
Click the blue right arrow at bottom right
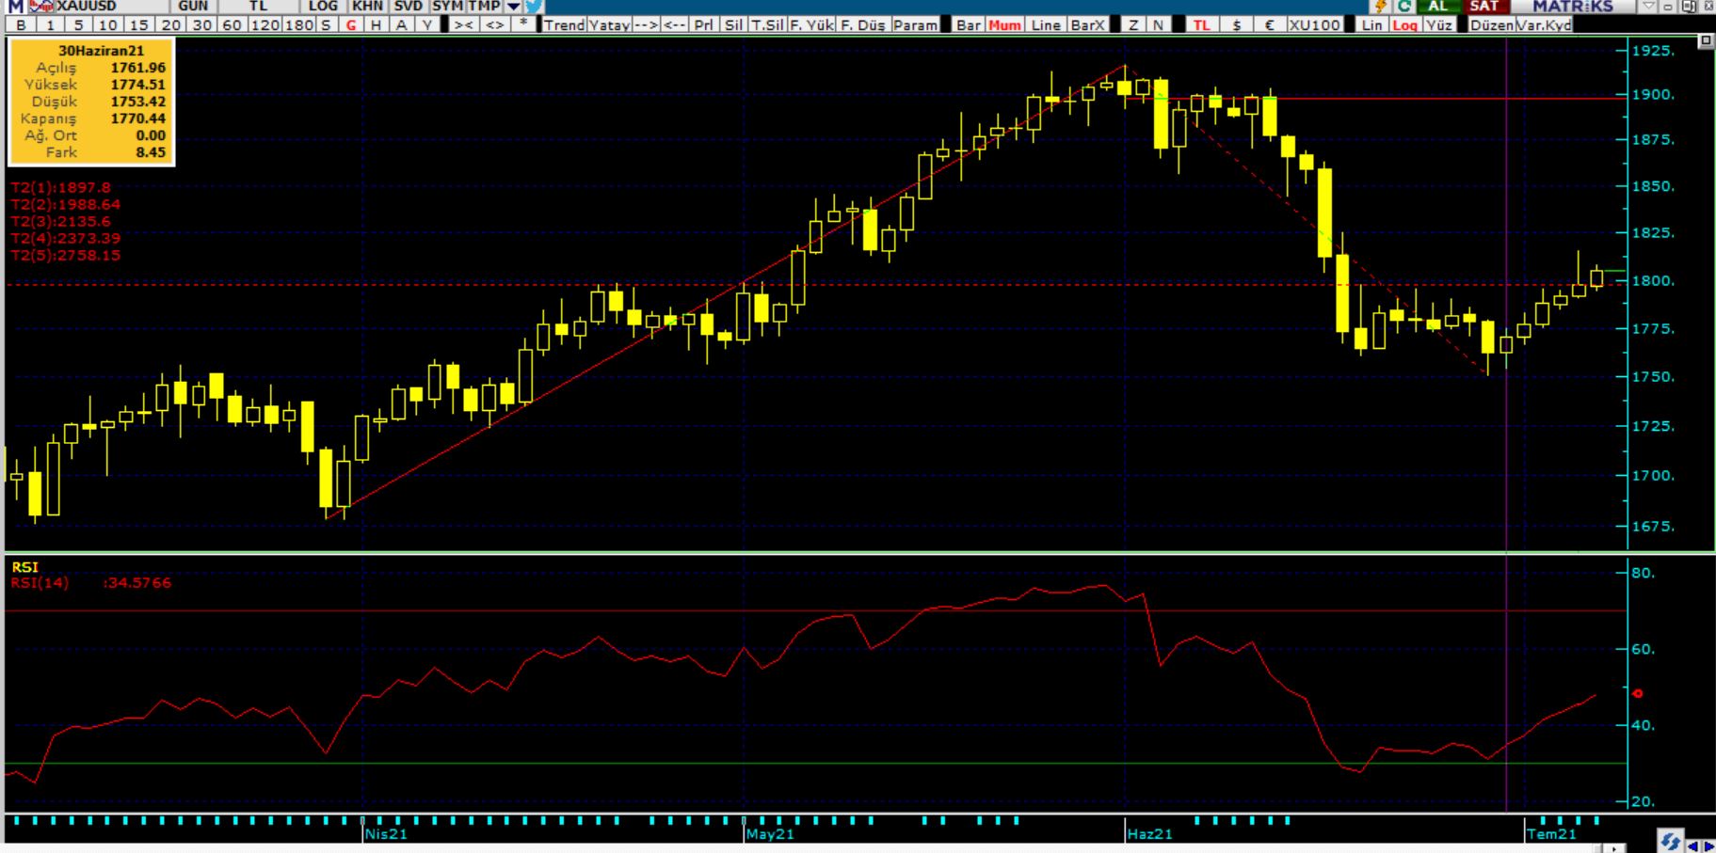pyautogui.click(x=1708, y=846)
